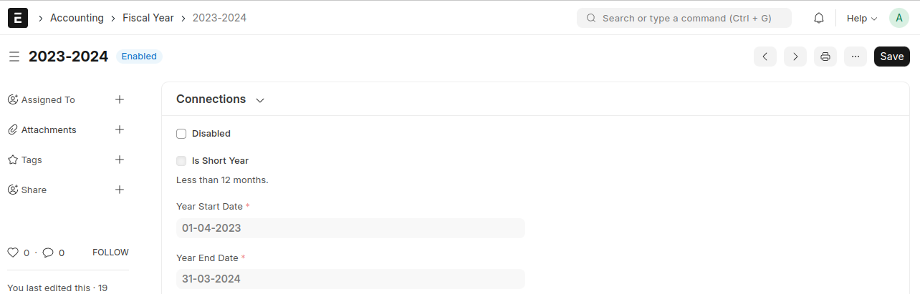The width and height of the screenshot is (920, 294).
Task: Open the user avatar menu
Action: point(899,18)
